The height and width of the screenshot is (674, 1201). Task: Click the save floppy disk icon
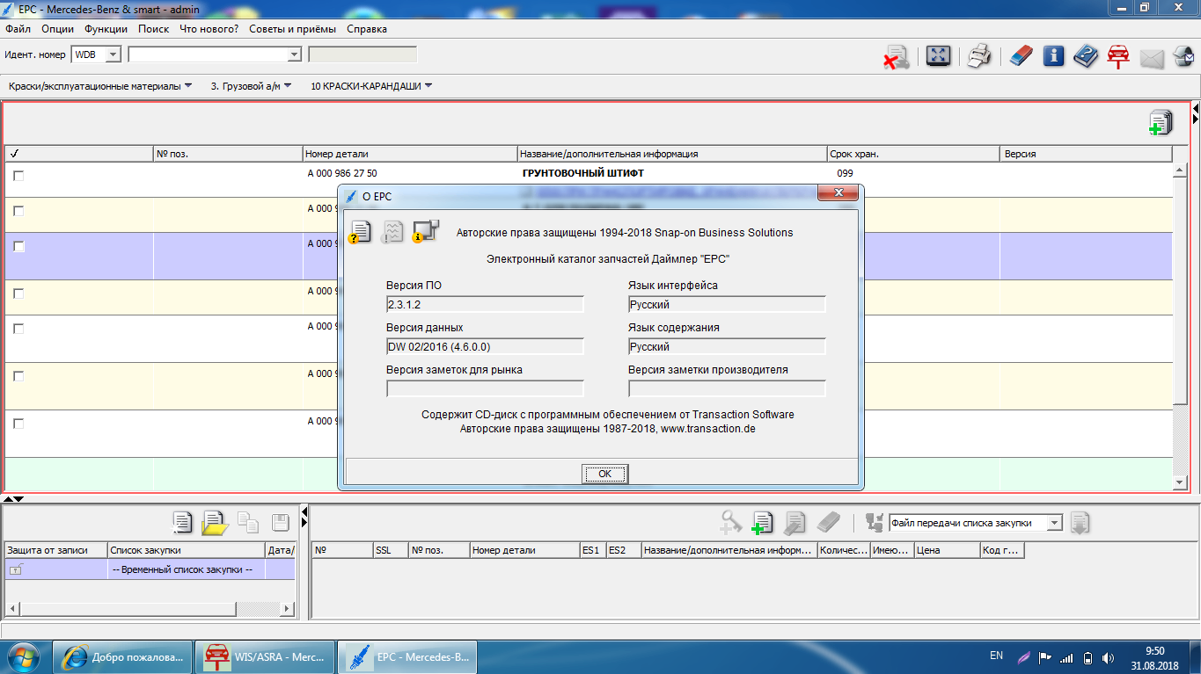pyautogui.click(x=281, y=523)
